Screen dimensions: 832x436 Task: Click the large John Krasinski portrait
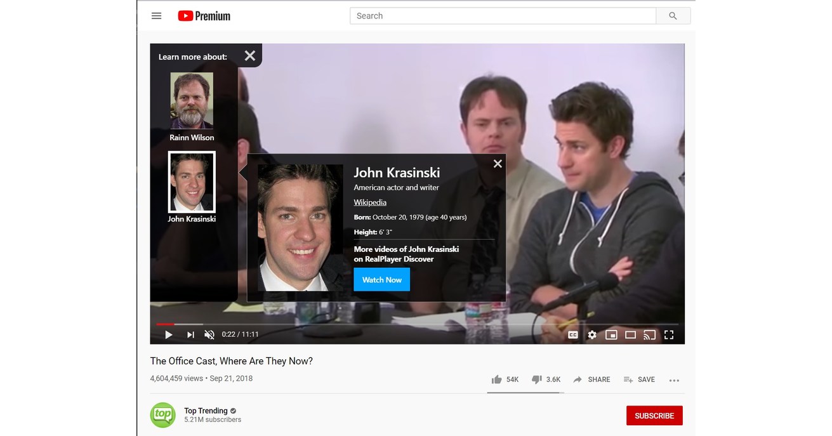click(x=300, y=228)
